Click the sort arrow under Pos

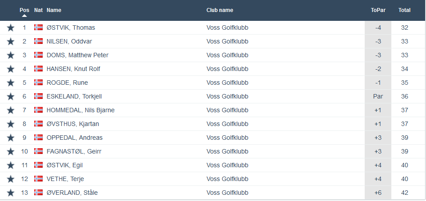(24, 16)
